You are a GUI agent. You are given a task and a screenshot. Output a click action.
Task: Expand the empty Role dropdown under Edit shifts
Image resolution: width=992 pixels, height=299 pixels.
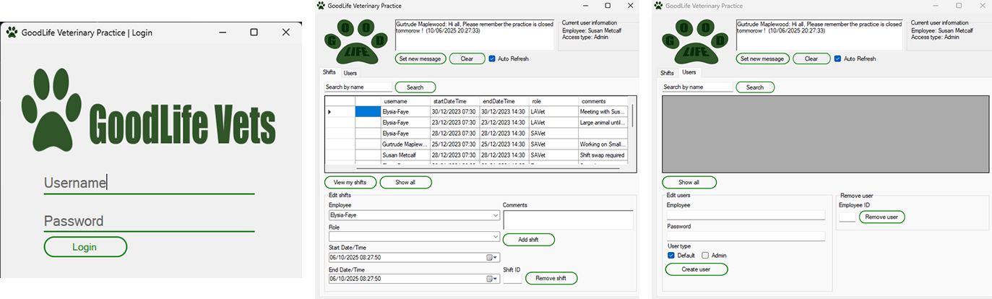(x=495, y=236)
